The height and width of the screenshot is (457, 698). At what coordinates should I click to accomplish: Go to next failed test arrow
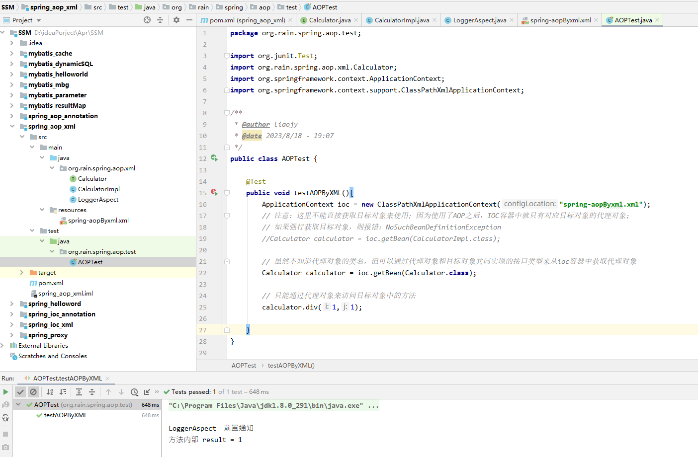[x=121, y=392]
